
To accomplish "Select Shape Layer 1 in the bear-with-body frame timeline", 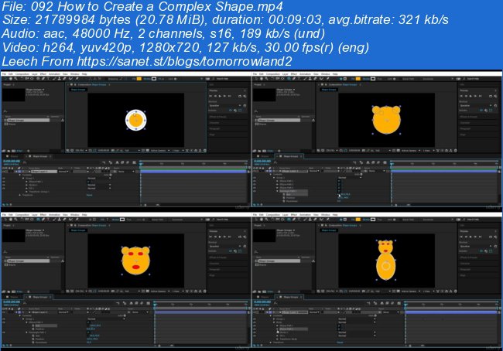I will click(295, 312).
